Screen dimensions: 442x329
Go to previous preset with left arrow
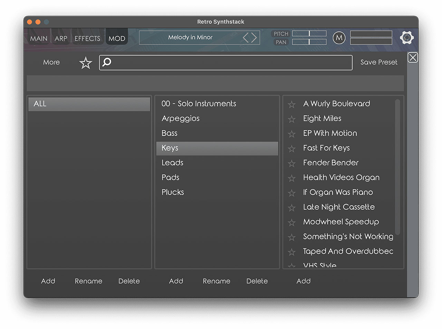pos(246,37)
